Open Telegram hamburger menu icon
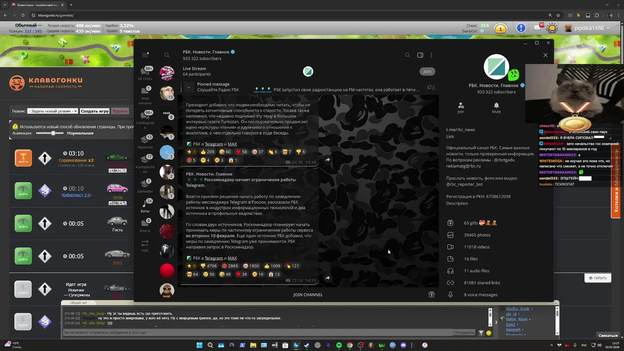 [x=145, y=55]
